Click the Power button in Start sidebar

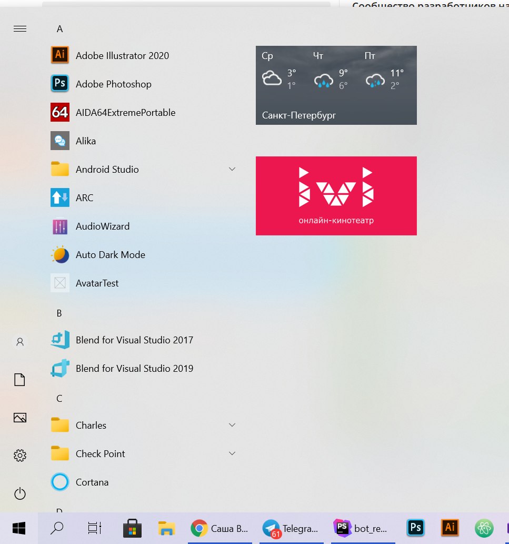pyautogui.click(x=20, y=493)
